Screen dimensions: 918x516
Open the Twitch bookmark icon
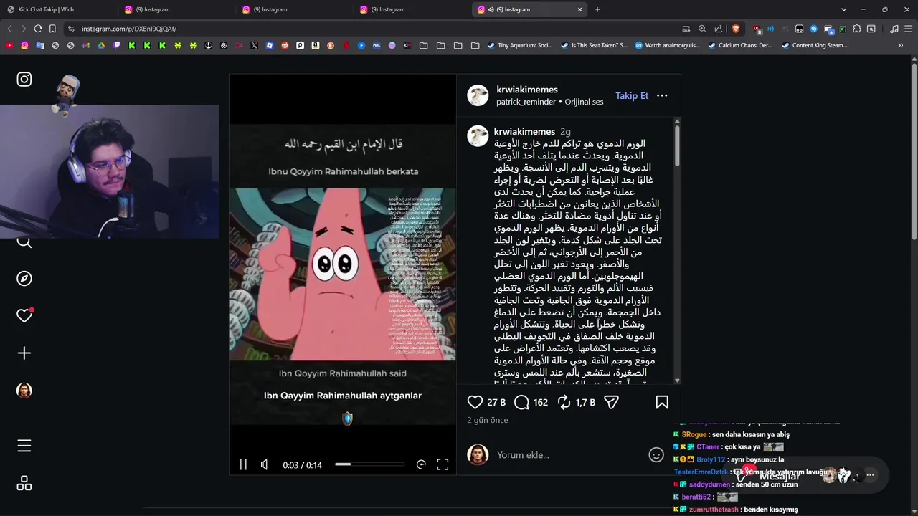[x=117, y=45]
